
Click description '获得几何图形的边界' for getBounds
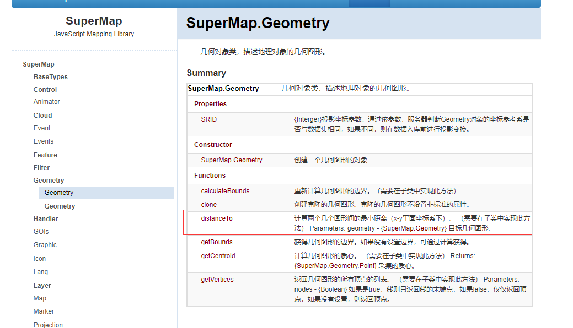click(325, 242)
